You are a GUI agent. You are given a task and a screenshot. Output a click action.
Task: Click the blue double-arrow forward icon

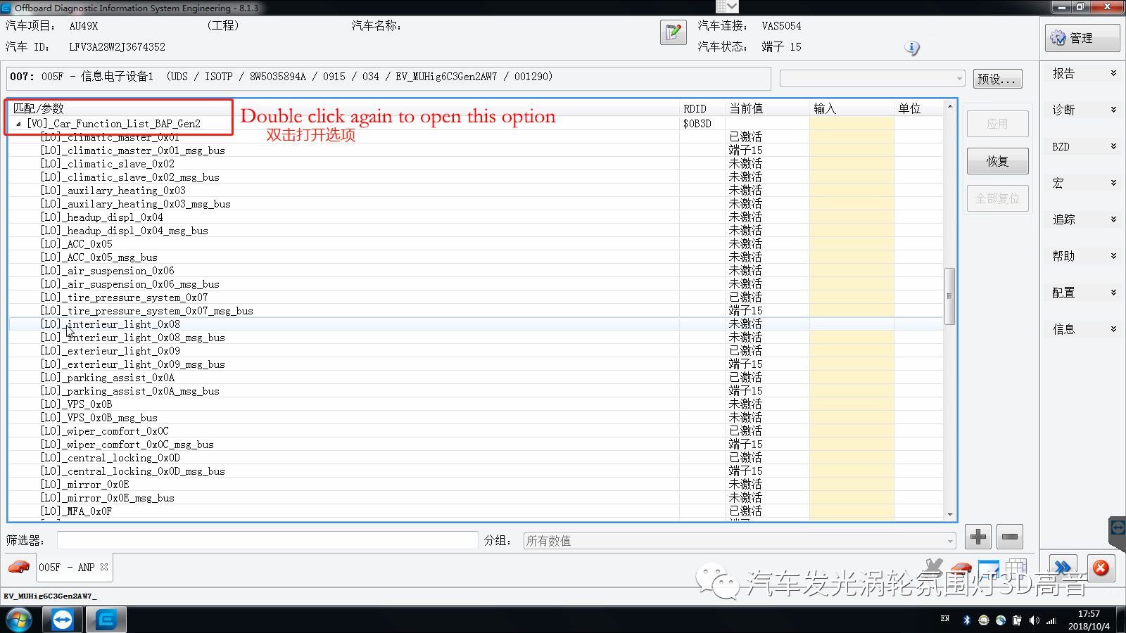(1063, 567)
